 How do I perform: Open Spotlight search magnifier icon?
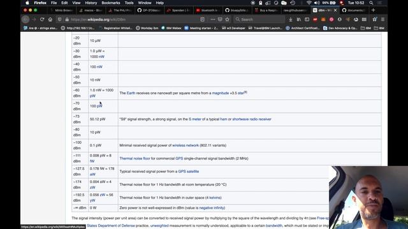coord(371,3)
